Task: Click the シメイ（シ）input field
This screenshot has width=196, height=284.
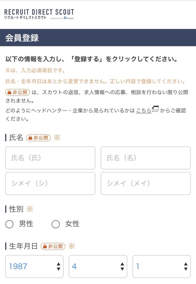Action: point(50,183)
